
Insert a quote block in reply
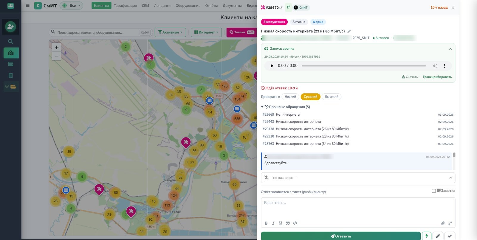(x=288, y=223)
